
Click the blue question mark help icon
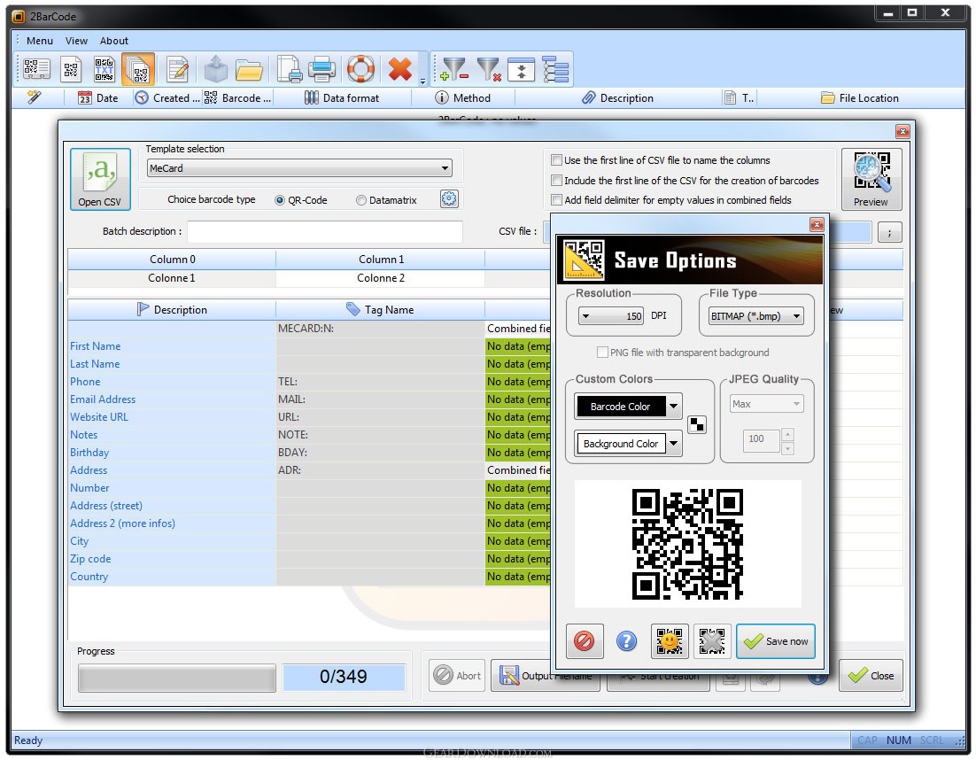[626, 640]
